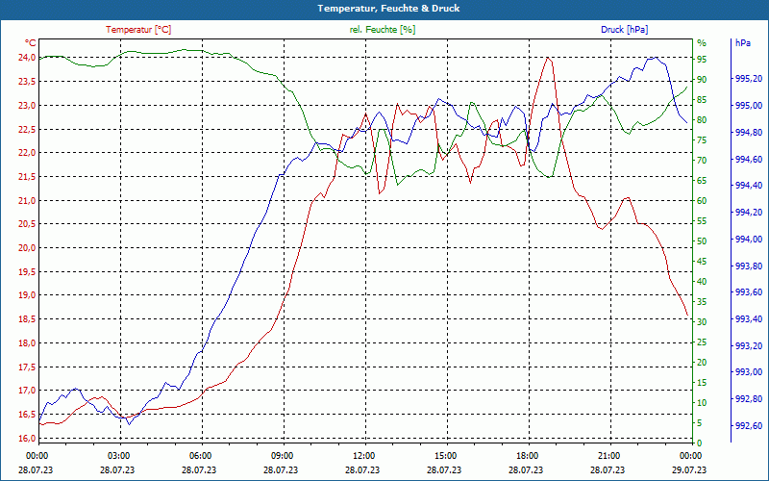Click the '09:00' time axis label

point(282,456)
